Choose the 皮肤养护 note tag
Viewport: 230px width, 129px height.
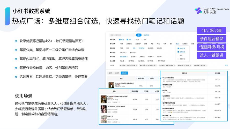pos(160,48)
